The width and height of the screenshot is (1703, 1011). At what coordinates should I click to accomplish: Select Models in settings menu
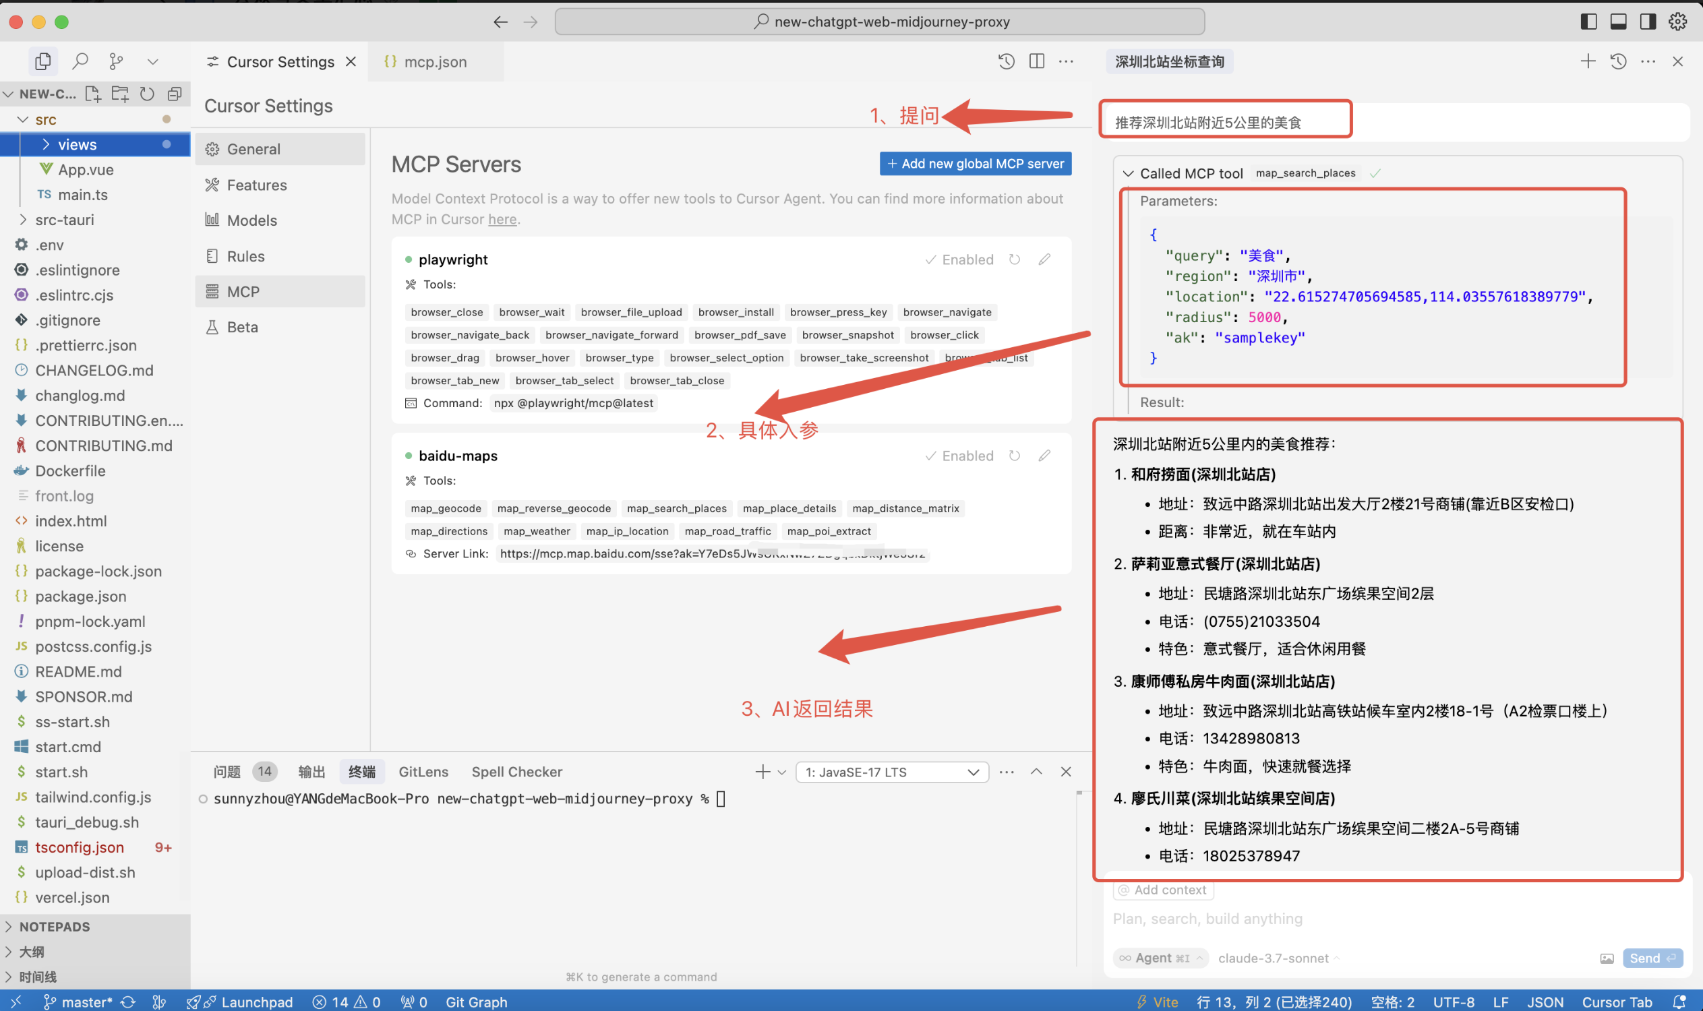251,220
